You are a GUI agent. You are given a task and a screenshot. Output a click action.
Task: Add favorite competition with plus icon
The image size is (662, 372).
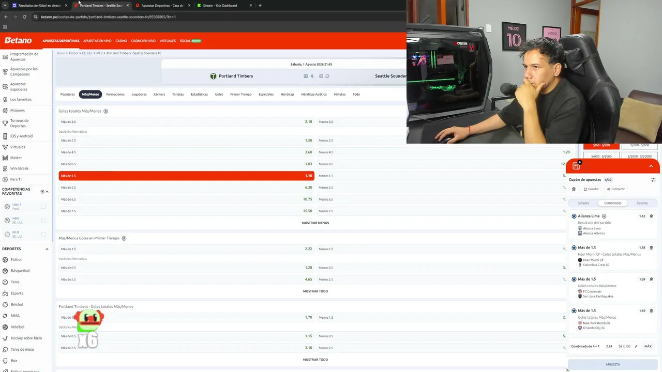[42, 192]
